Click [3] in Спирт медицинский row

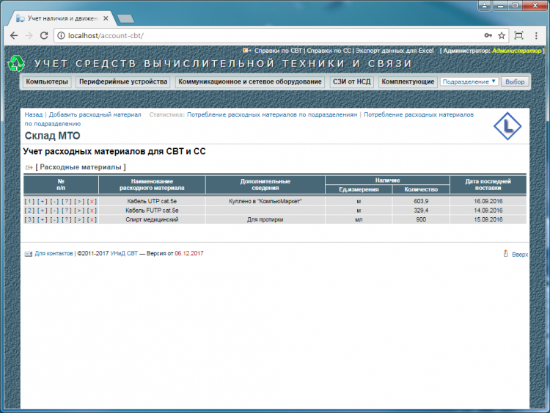click(x=29, y=219)
